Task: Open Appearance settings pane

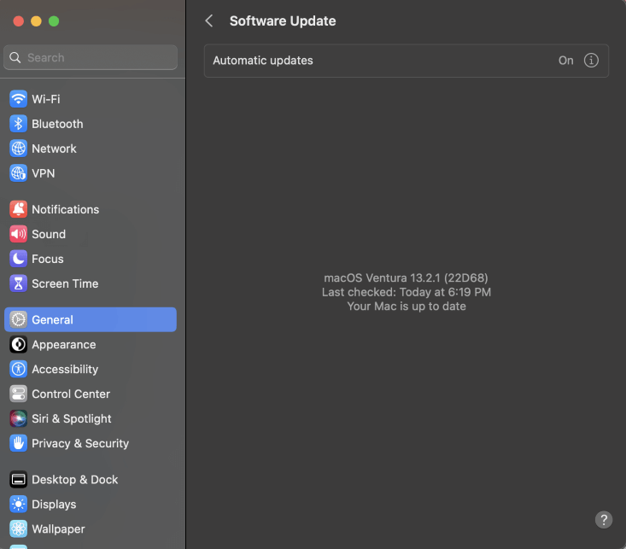Action: 63,345
